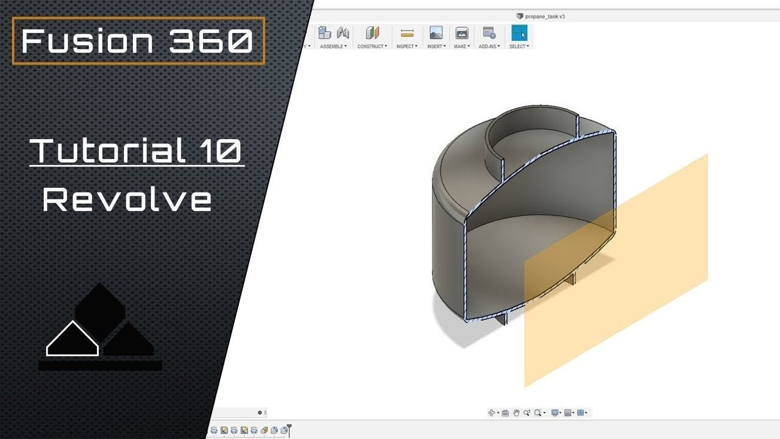Image resolution: width=780 pixels, height=439 pixels.
Task: Select the seventh timeline feature icon
Action: click(274, 430)
